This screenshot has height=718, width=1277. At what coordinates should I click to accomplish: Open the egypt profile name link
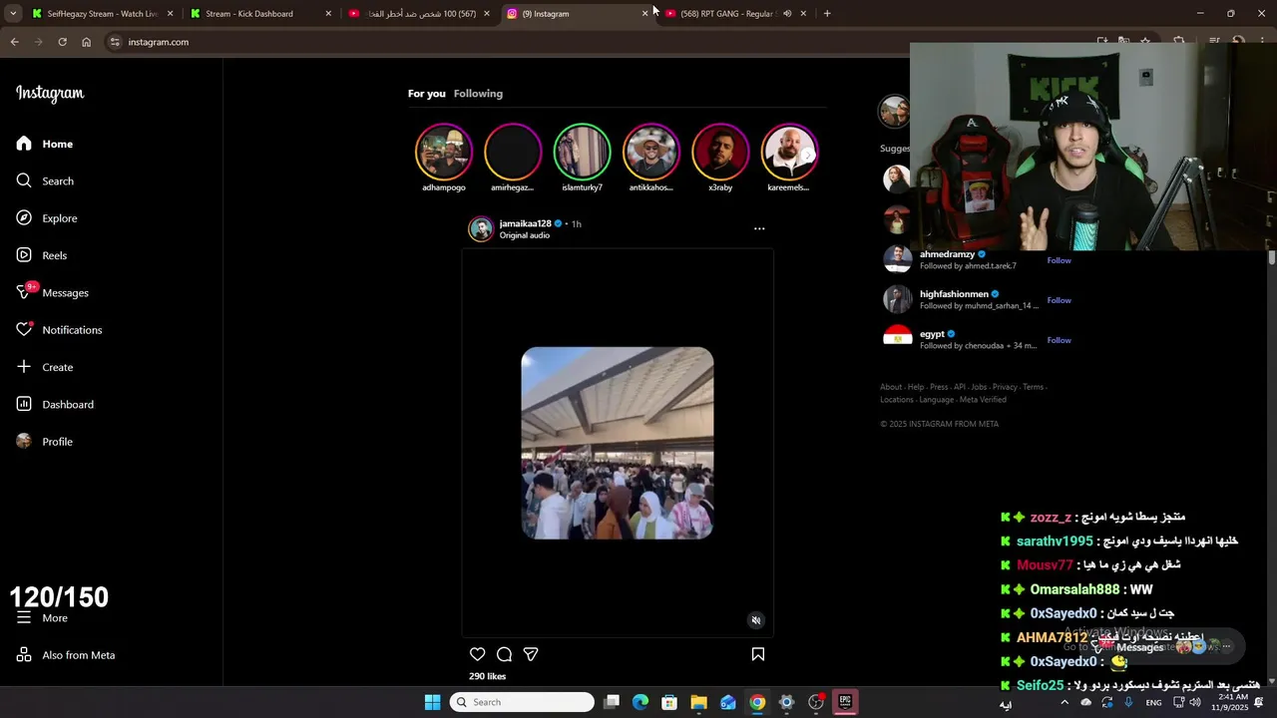932,334
